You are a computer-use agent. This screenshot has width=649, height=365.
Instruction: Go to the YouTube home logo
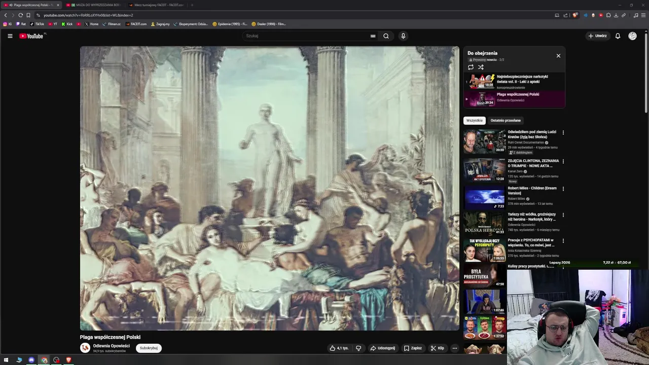(31, 36)
